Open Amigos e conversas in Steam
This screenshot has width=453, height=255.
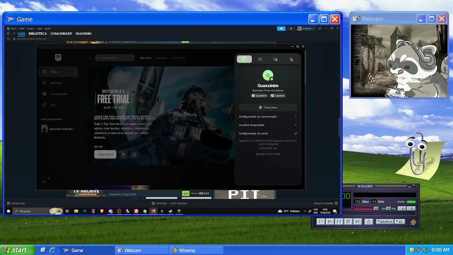tap(326, 203)
